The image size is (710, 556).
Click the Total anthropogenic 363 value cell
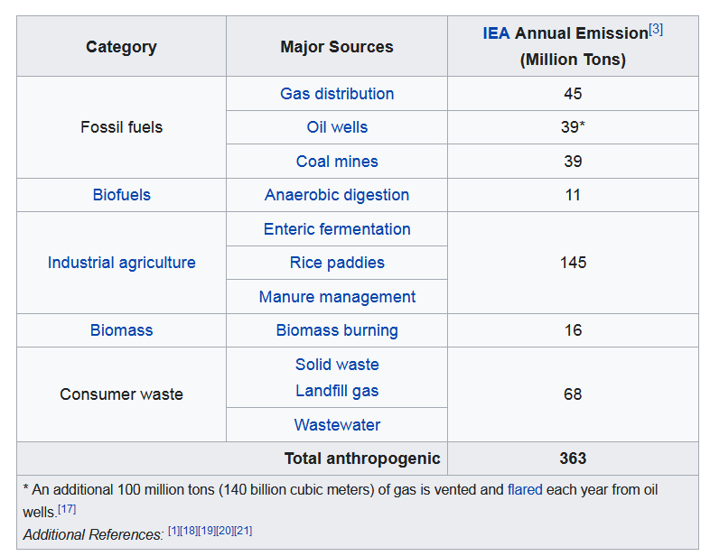(x=573, y=459)
